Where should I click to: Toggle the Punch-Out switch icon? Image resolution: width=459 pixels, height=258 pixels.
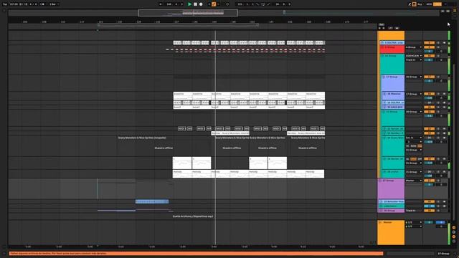click(x=268, y=4)
